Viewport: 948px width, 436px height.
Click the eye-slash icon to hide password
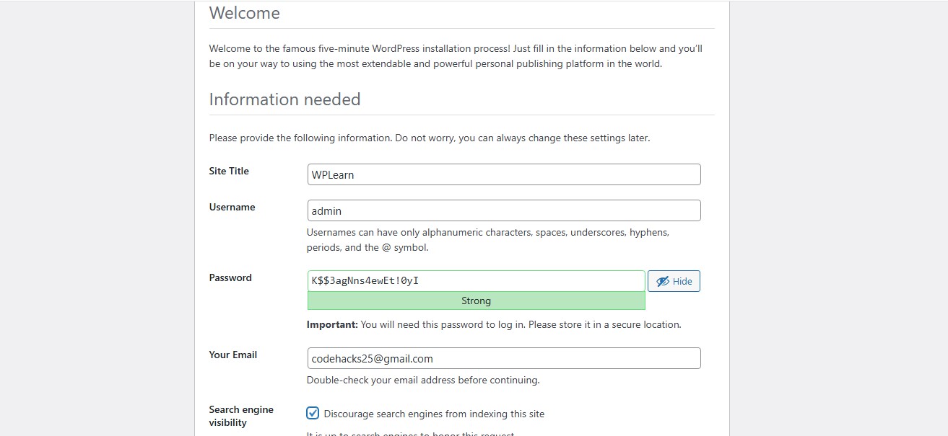click(x=662, y=282)
